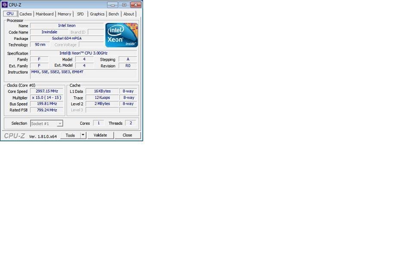Open the Mainboard tab
The height and width of the screenshot is (258, 413).
tap(44, 14)
